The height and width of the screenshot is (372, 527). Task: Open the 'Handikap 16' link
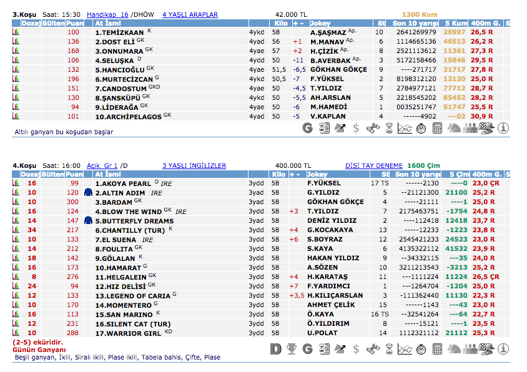pos(107,14)
